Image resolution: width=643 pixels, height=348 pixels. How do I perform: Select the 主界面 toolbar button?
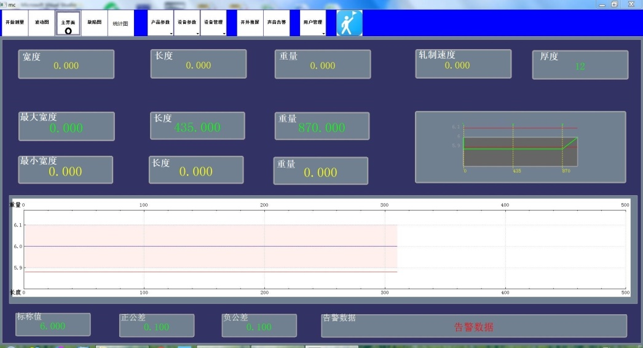pos(68,23)
